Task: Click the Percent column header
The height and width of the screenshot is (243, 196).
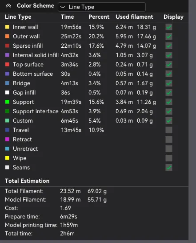Action: coord(99,17)
